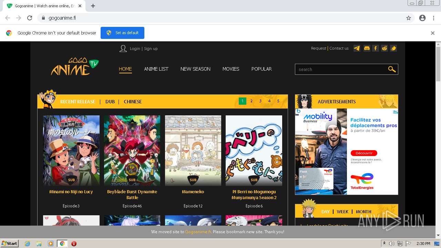Open a new browser tab
441x248 pixels.
[x=93, y=6]
